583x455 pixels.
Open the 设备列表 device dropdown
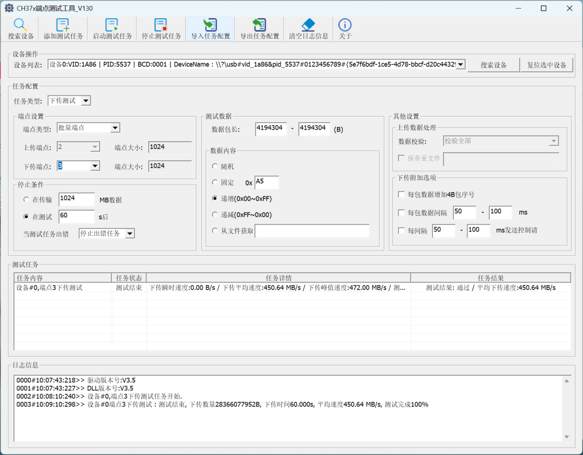coord(460,65)
